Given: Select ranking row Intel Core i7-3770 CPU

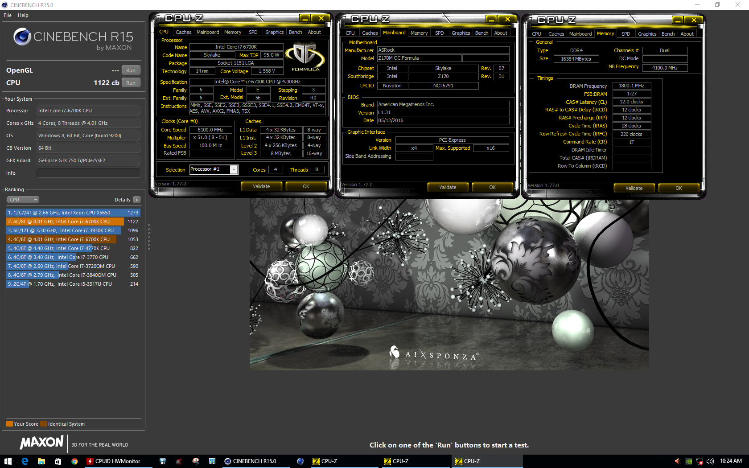Looking at the screenshot, I should (x=73, y=257).
